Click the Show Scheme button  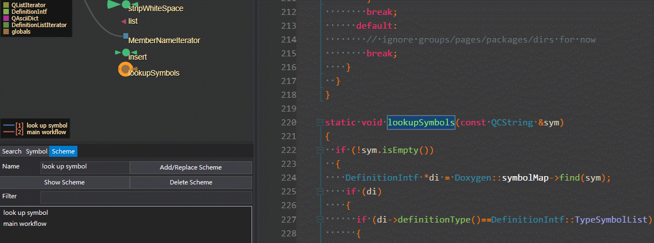(65, 183)
